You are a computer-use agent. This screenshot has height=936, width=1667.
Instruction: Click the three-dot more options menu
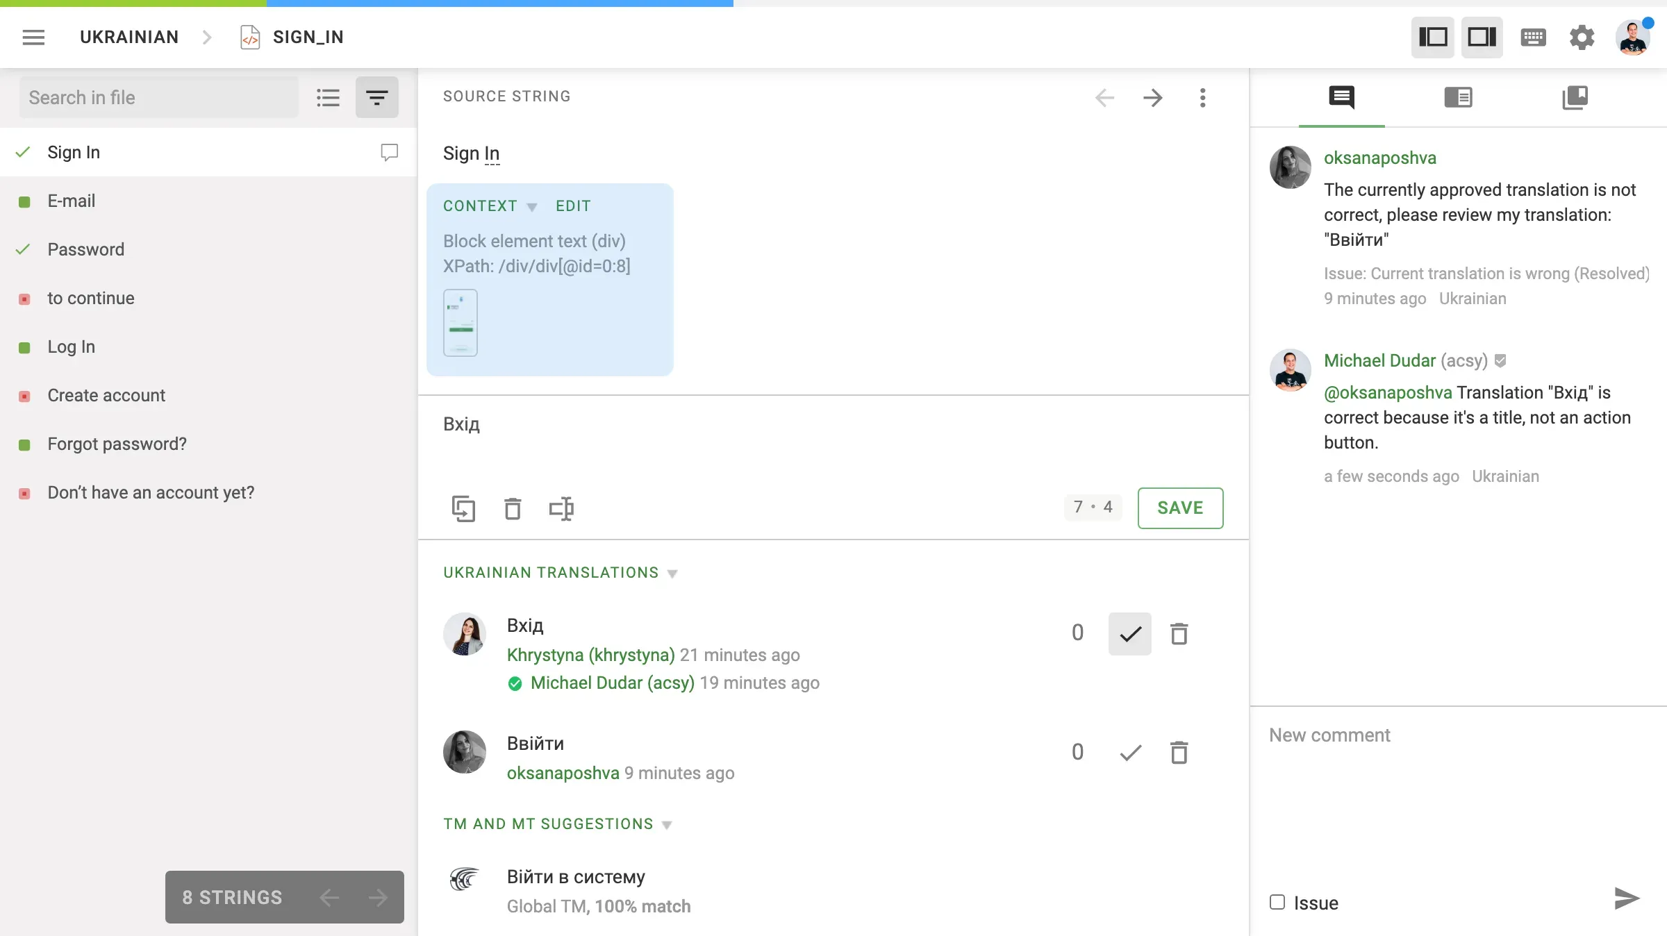tap(1203, 96)
